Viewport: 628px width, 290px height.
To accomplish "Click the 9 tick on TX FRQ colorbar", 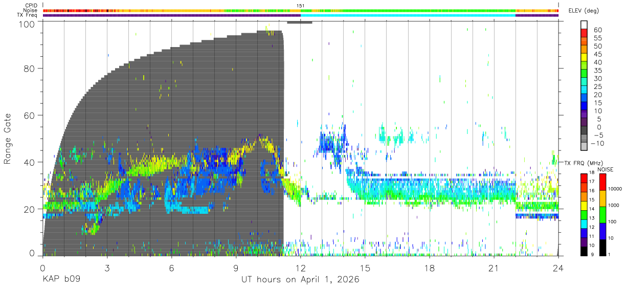I will [592, 254].
